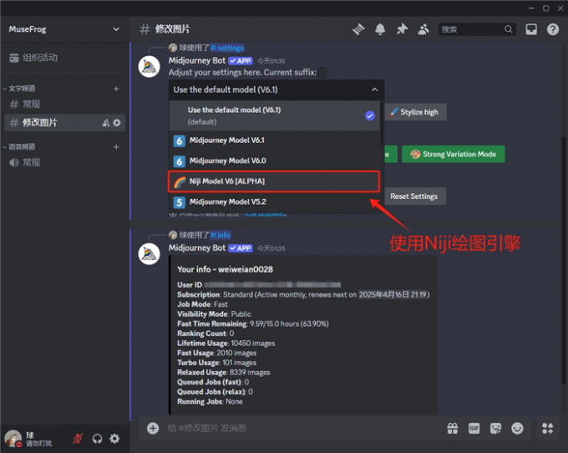Image resolution: width=568 pixels, height=453 pixels.
Task: Toggle headphone deafen
Action: tap(97, 439)
